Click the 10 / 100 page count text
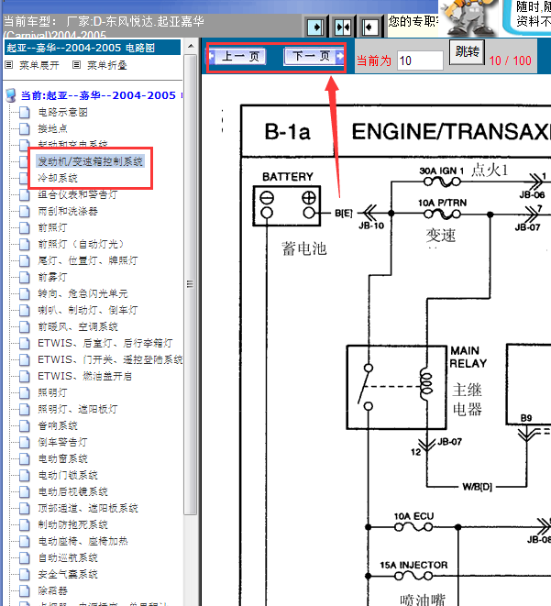551x606 pixels. coord(510,61)
